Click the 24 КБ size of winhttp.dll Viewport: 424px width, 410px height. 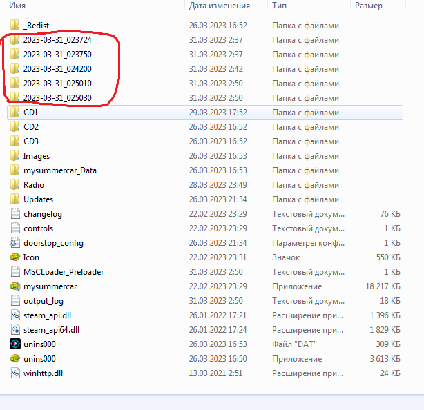click(x=390, y=373)
